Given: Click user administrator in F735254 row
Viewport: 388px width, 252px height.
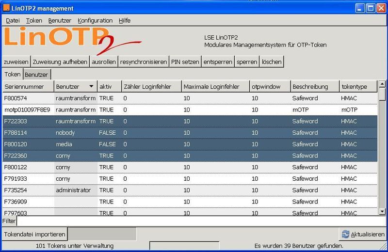Looking at the screenshot, I should [x=73, y=190].
